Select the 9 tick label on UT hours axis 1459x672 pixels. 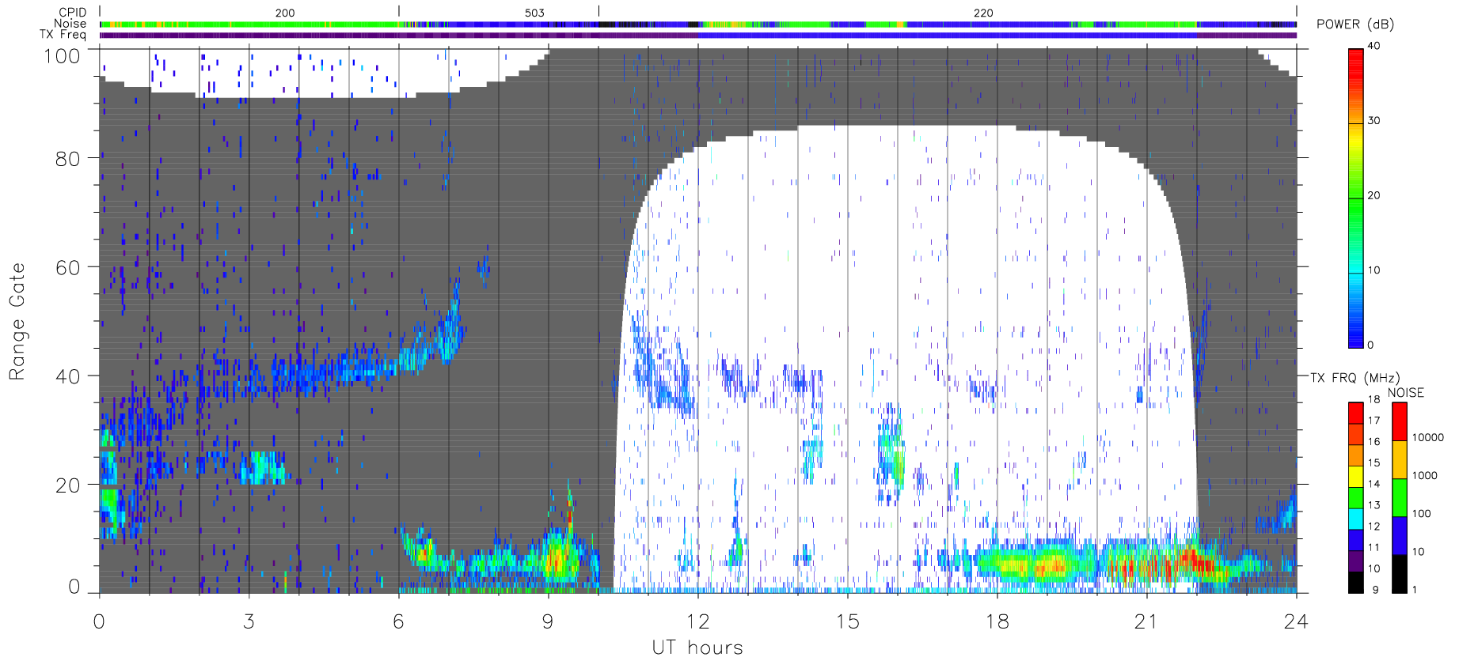click(x=548, y=621)
